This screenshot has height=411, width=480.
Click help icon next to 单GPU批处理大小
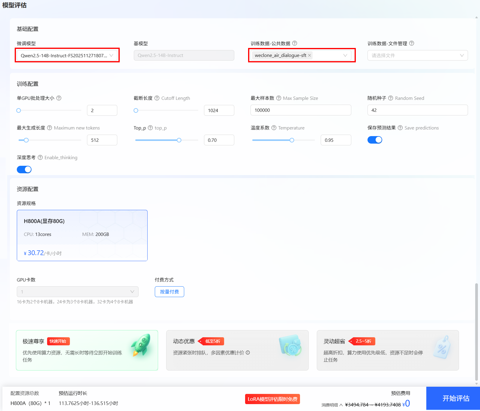[59, 98]
